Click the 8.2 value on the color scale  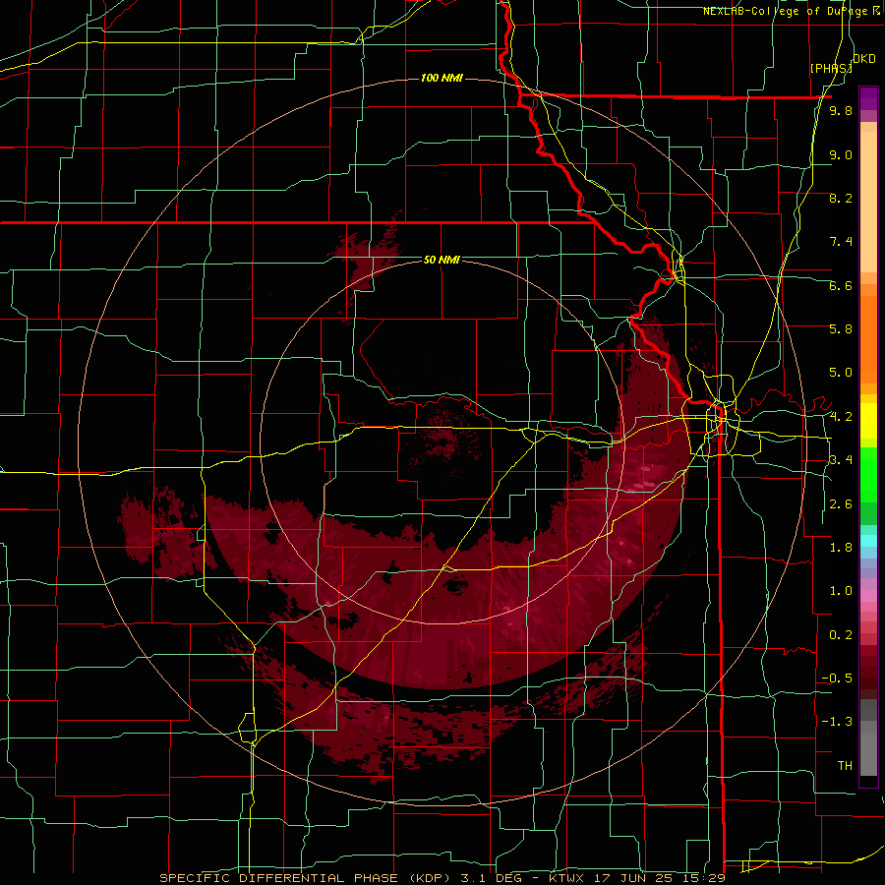coord(841,198)
